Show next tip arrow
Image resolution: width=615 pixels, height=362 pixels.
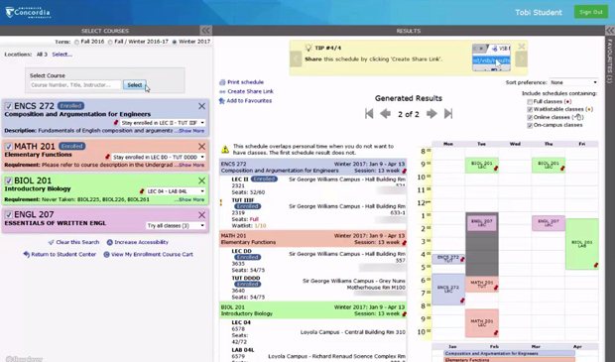coord(521,60)
